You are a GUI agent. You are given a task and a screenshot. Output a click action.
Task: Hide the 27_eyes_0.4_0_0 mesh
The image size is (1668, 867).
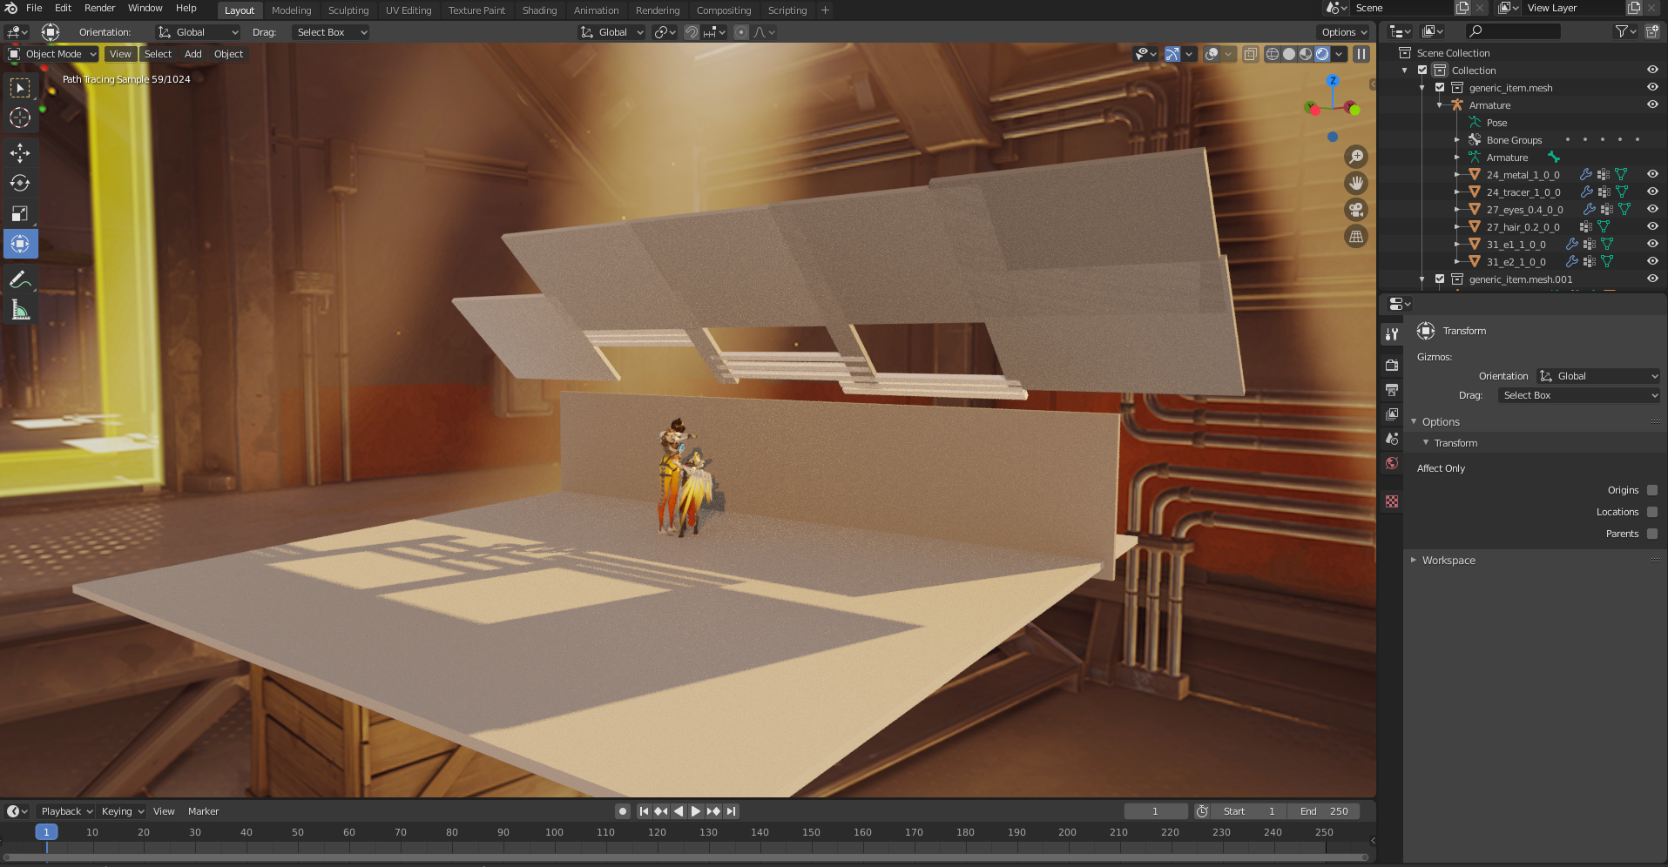1652,209
